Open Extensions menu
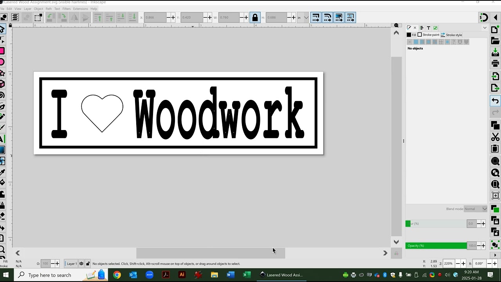501x282 pixels. click(81, 9)
